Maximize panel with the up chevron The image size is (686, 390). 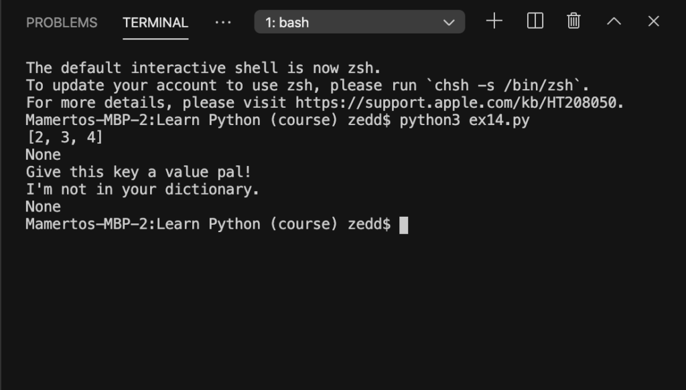pyautogui.click(x=614, y=21)
